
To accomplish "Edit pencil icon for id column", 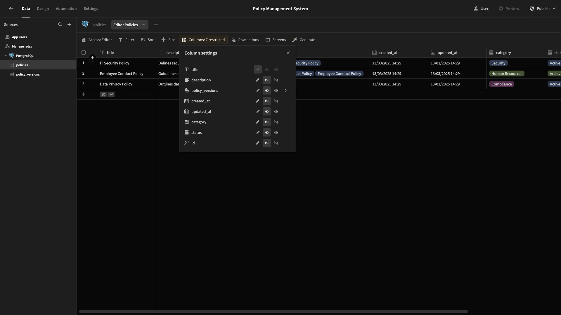I will (258, 143).
